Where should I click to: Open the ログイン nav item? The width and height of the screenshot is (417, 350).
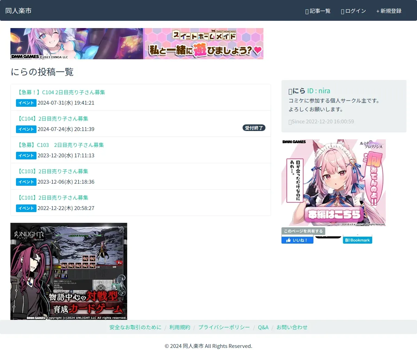(353, 11)
